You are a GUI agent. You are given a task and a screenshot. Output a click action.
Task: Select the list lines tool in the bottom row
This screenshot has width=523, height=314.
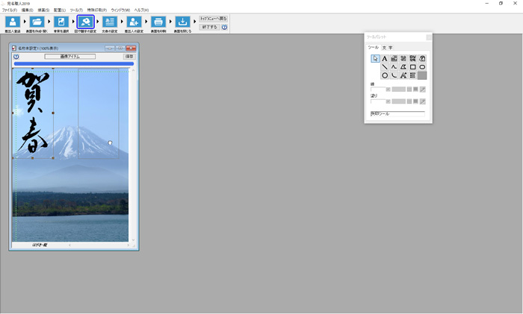pos(412,75)
